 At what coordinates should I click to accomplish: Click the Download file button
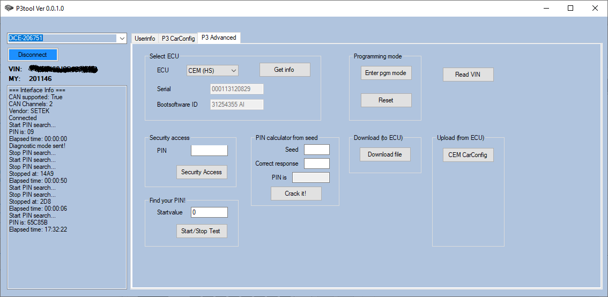click(x=385, y=154)
